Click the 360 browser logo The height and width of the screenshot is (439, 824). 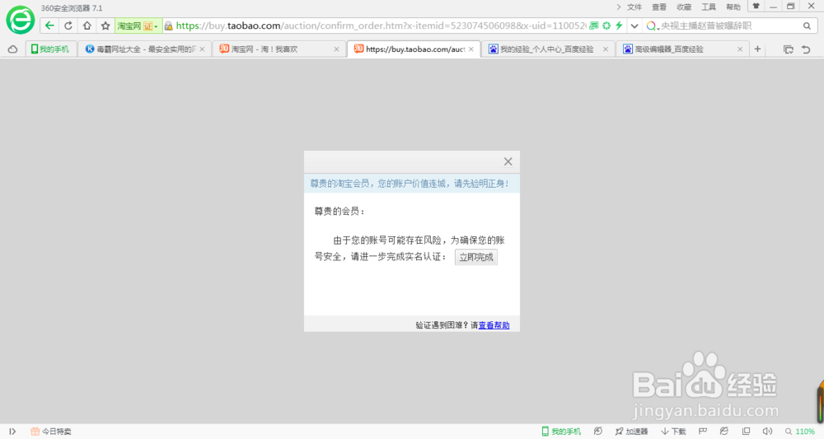pos(20,20)
